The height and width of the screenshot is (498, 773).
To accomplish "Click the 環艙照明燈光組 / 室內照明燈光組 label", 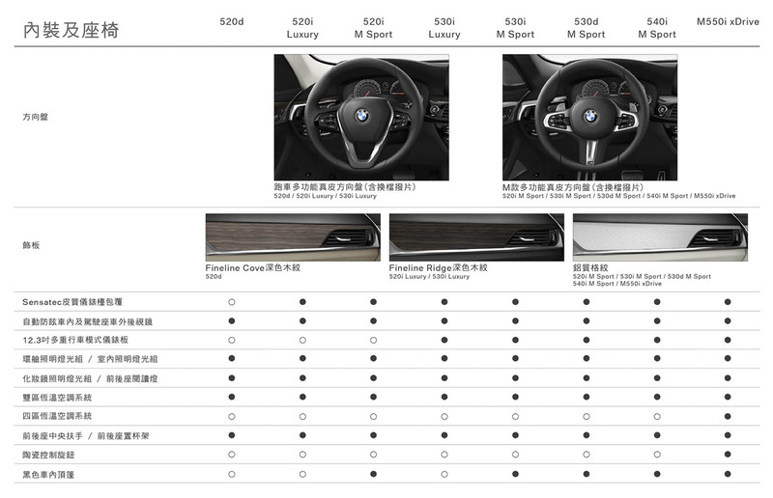I will click(x=90, y=359).
